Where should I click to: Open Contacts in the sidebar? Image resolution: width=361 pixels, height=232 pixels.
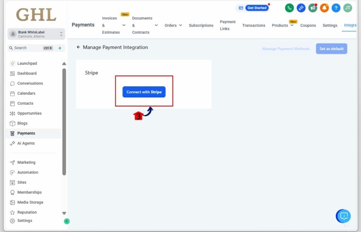click(x=22, y=103)
